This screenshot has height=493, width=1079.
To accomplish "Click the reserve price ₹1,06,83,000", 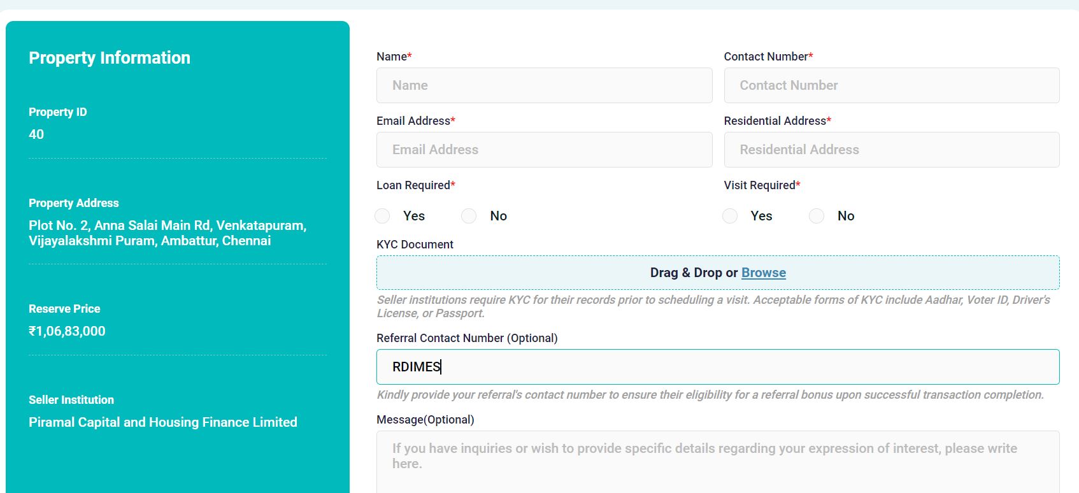I will (67, 331).
